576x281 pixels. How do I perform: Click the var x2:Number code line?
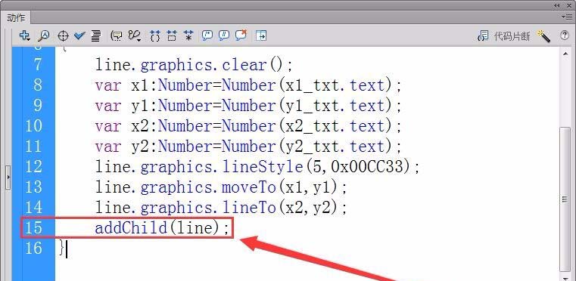248,126
